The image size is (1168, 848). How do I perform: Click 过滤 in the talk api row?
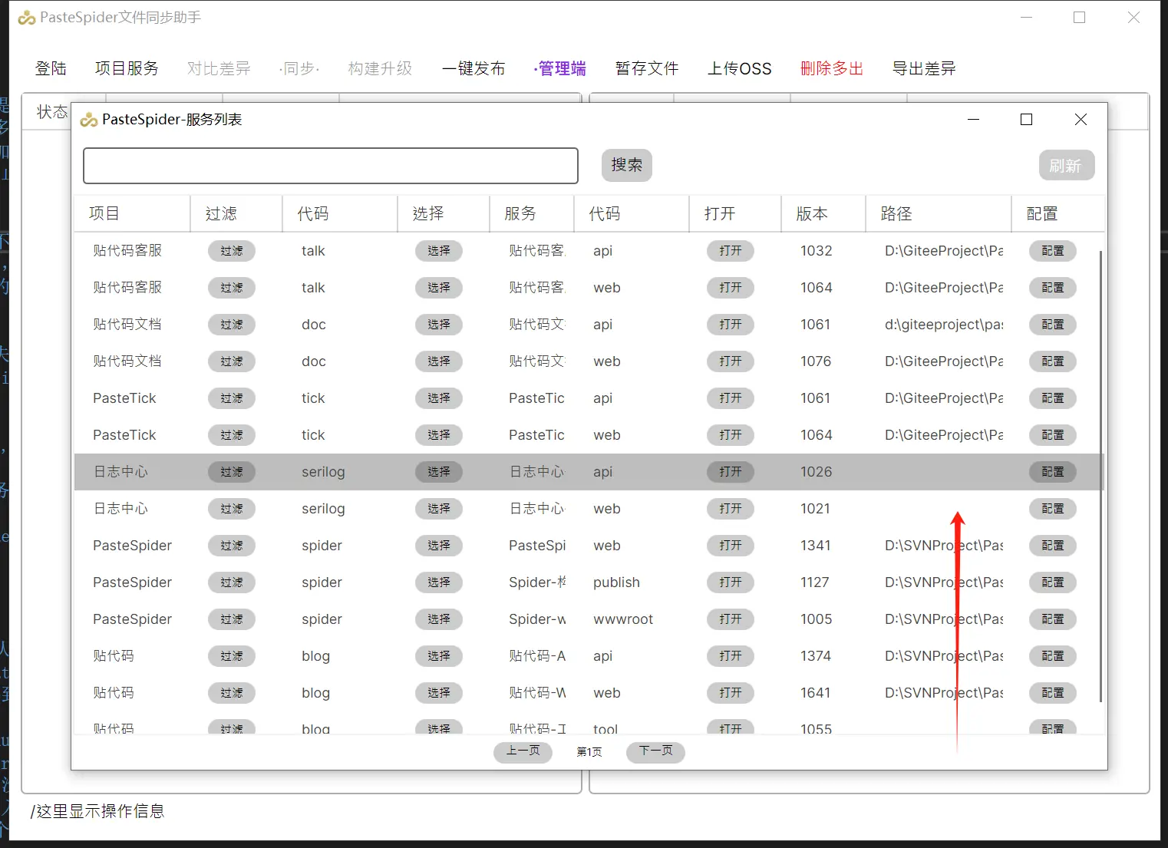click(x=232, y=251)
